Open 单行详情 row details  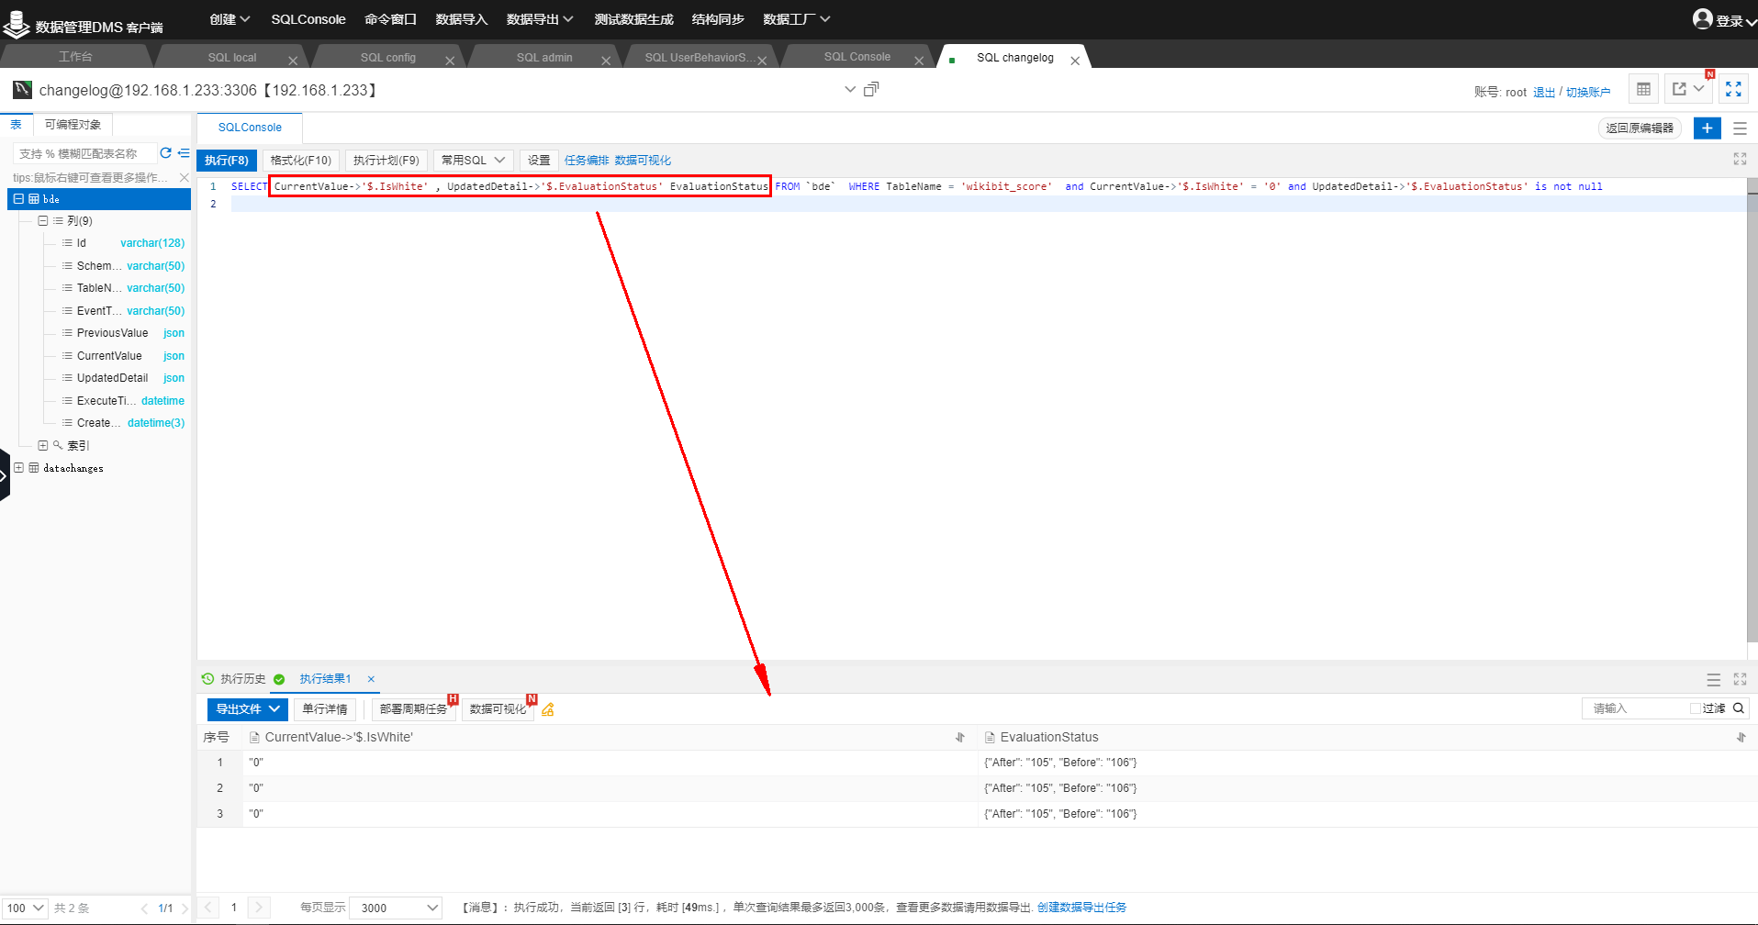tap(325, 708)
